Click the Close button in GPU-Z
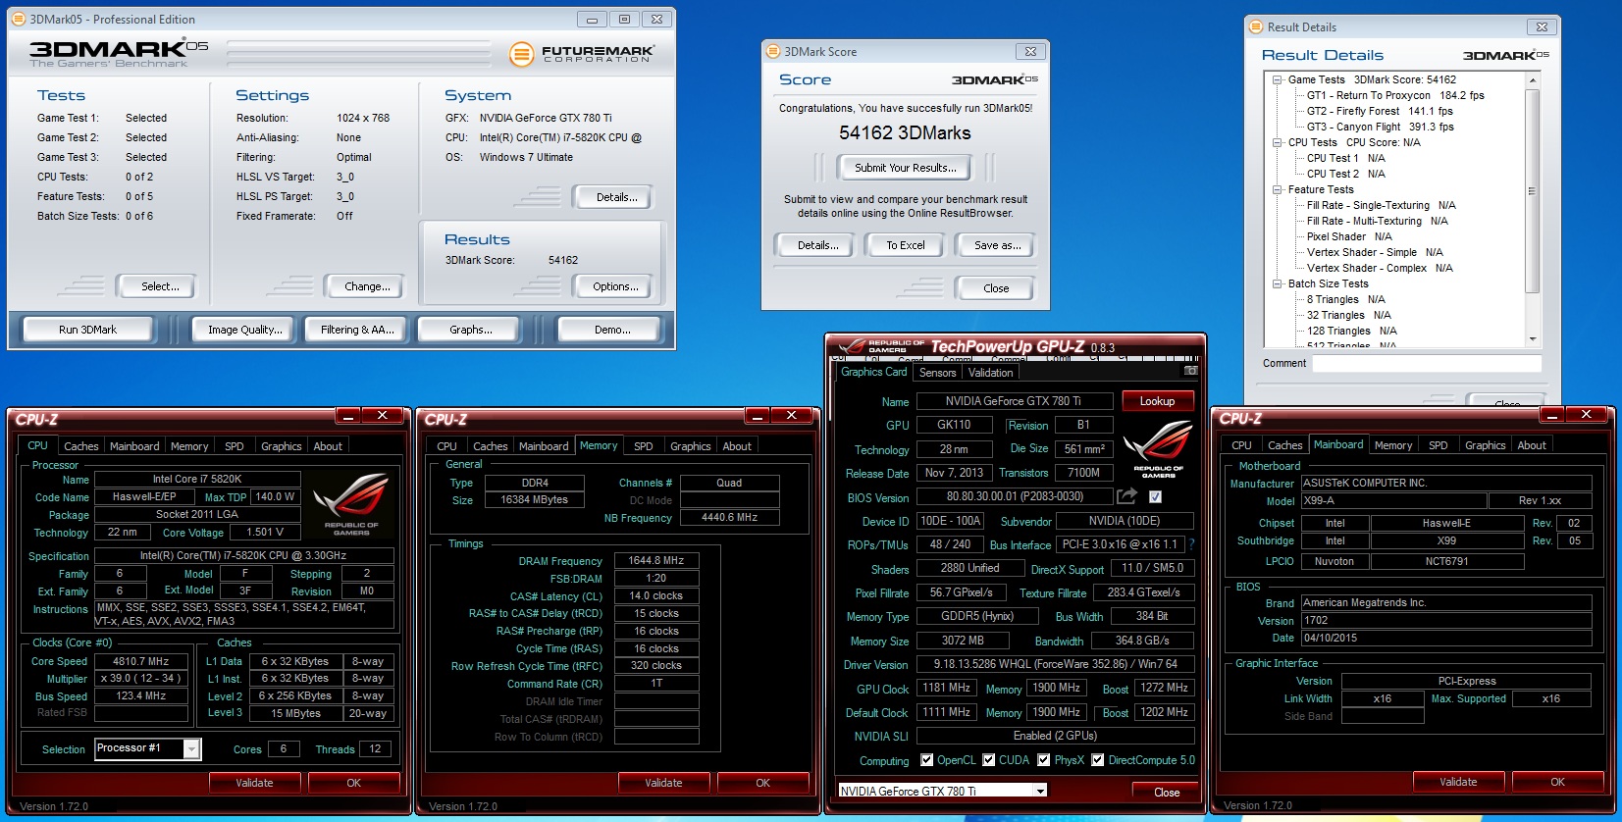The image size is (1622, 822). [x=1167, y=793]
